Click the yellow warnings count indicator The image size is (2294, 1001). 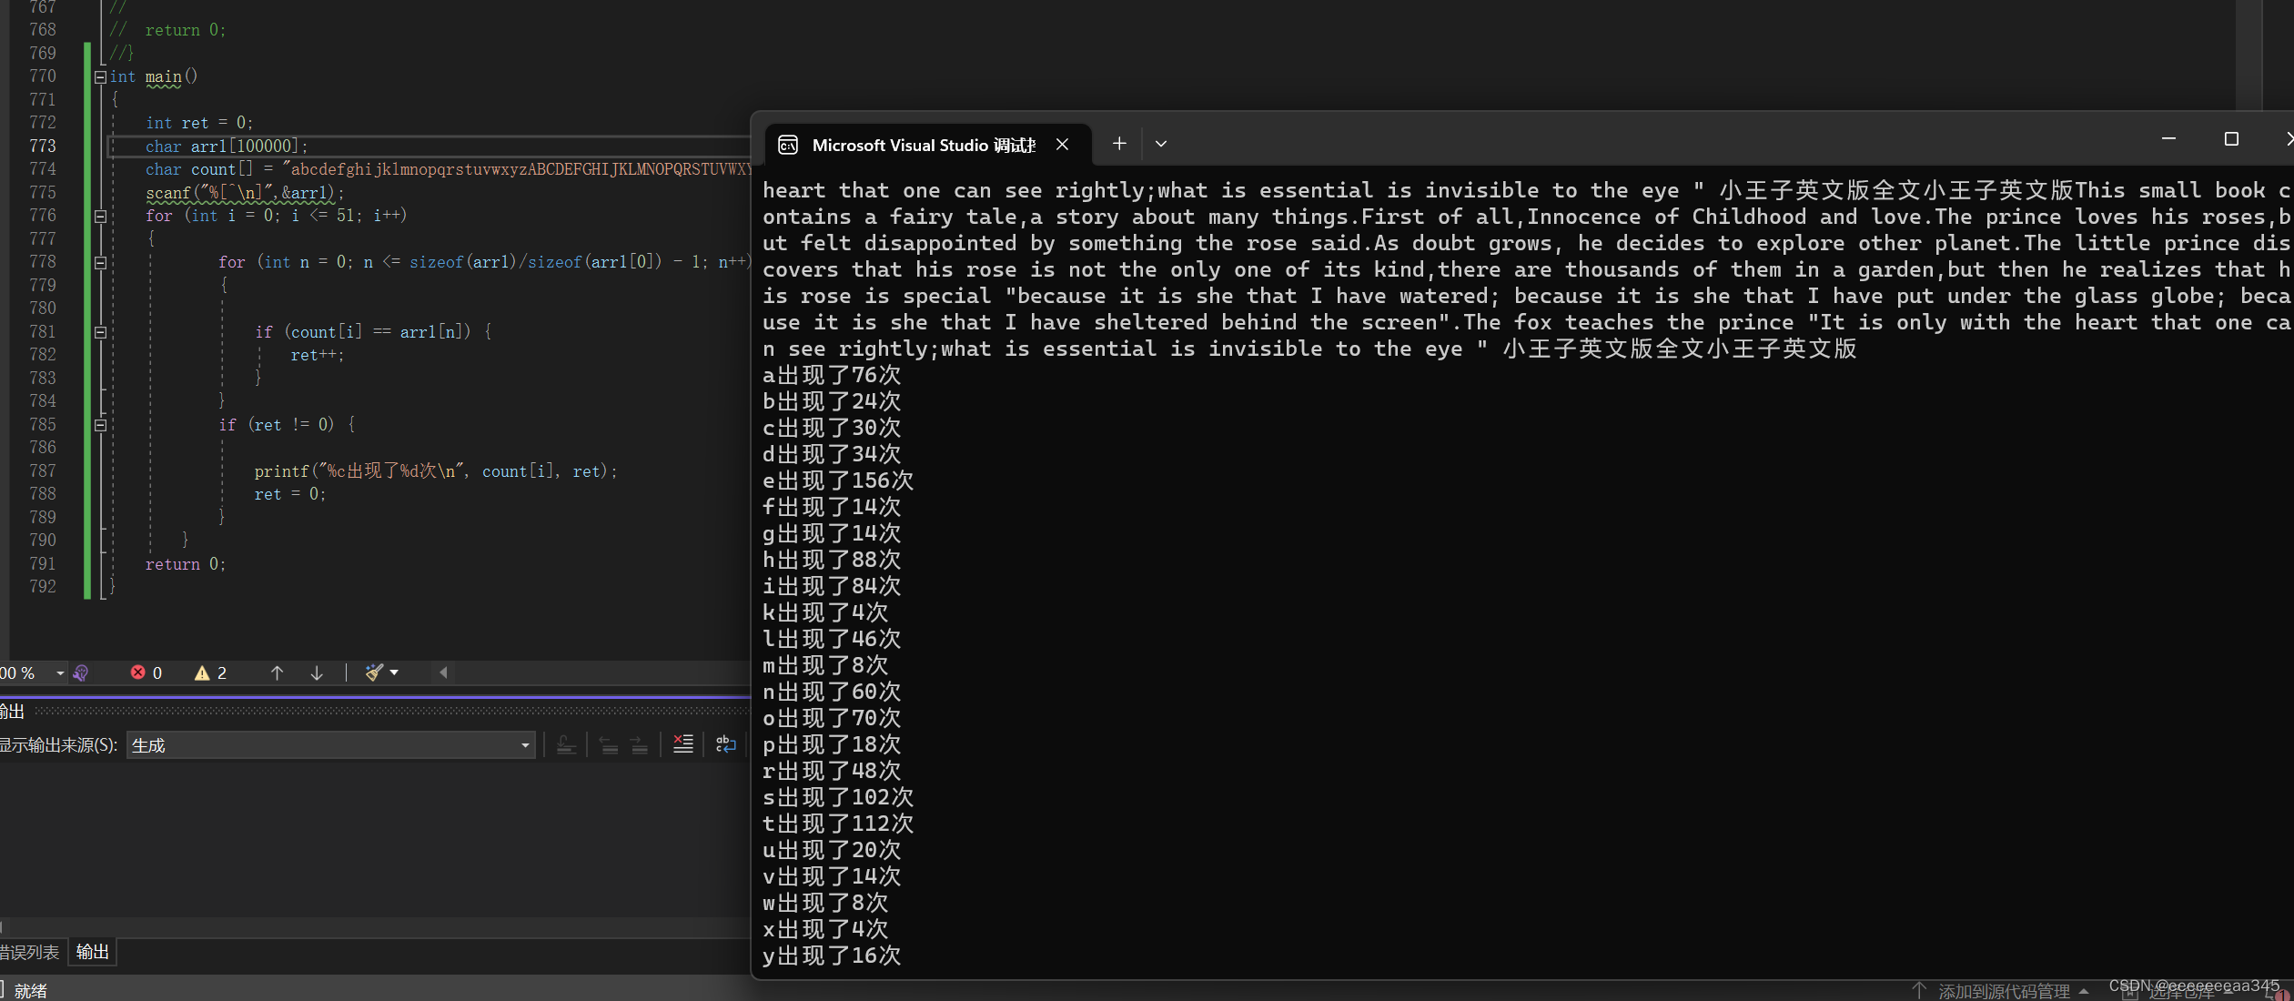(x=210, y=672)
